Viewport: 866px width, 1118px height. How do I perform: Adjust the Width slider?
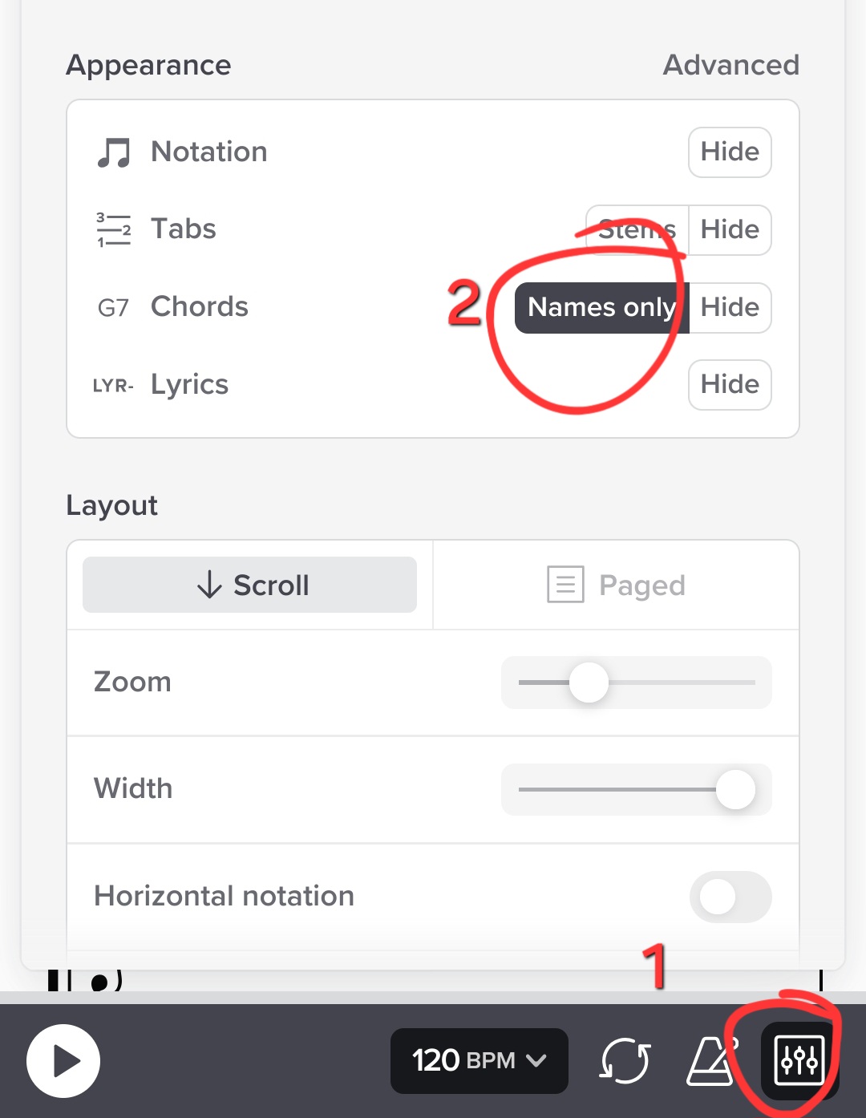(734, 789)
